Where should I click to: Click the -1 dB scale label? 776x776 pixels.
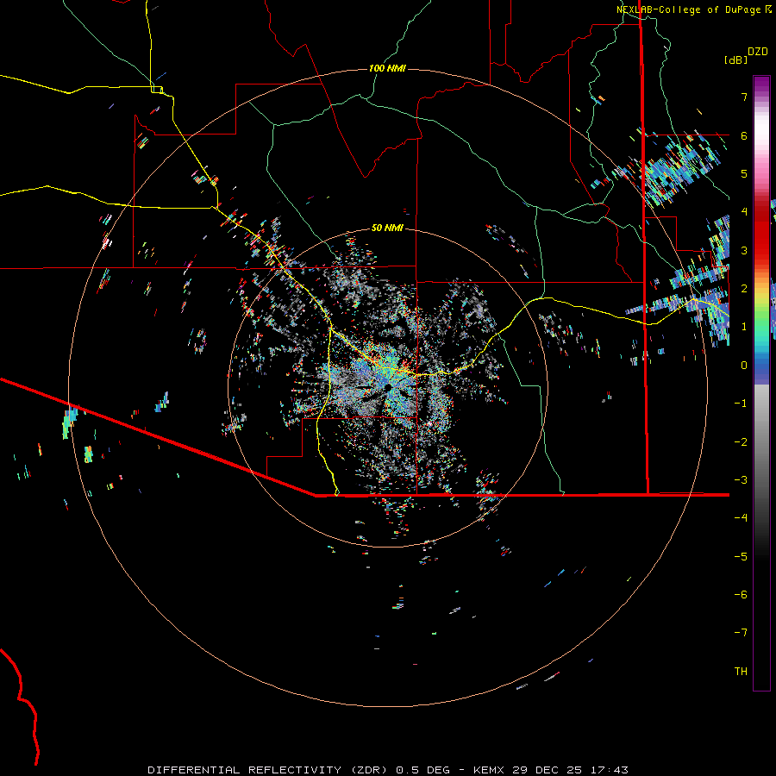tap(741, 404)
